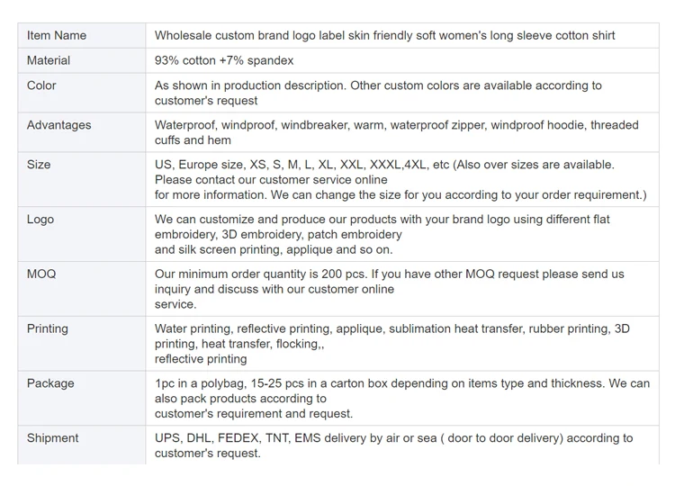Click the UPS, DHL, FEDEX delivery text
Screen dimensions: 675x486
[393, 445]
